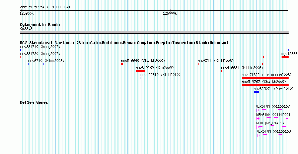Click the NEK6|NM_001145001 gene glyph

pyautogui.click(x=273, y=118)
